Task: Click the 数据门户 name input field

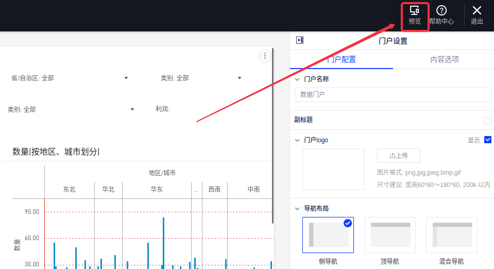Action: [x=393, y=95]
